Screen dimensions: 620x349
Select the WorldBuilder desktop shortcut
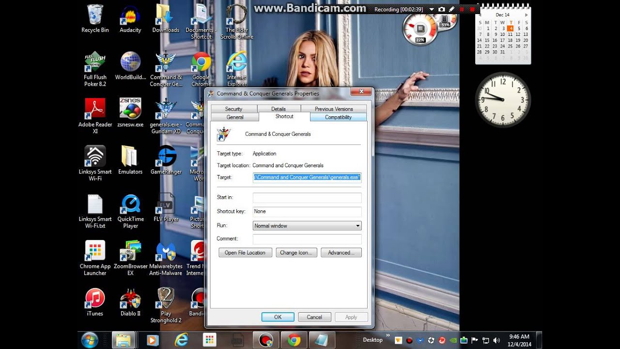coord(130,65)
